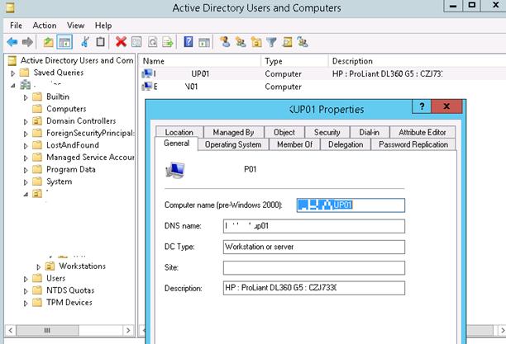Select the Computers container in the tree
Image resolution: width=506 pixels, height=344 pixels.
[x=65, y=109]
